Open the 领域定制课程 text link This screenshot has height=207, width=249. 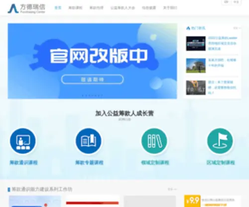coord(155,162)
